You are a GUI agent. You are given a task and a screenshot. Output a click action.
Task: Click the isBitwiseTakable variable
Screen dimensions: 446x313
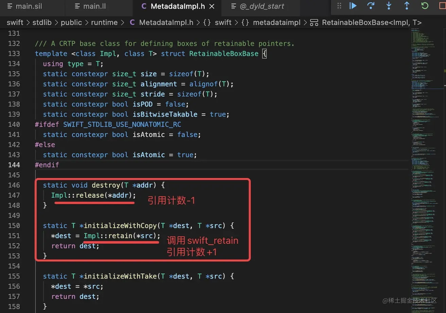[165, 114]
